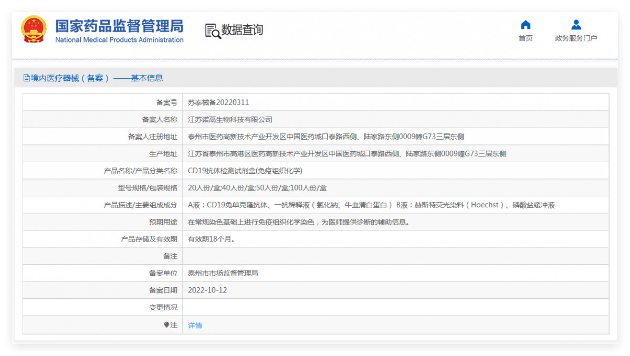The width and height of the screenshot is (630, 356).
Task: Click the 产品存储及有效期 label
Action: point(149,239)
